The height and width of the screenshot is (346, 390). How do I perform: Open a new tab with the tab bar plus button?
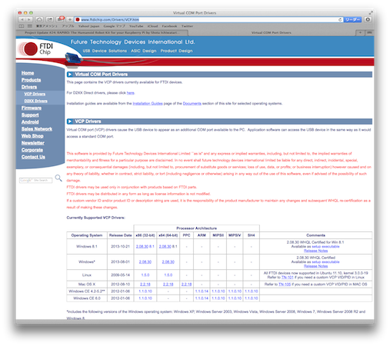tap(360, 32)
